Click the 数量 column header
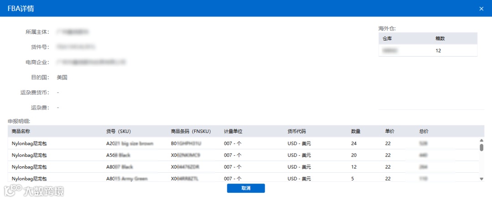492x200 pixels. (x=356, y=131)
